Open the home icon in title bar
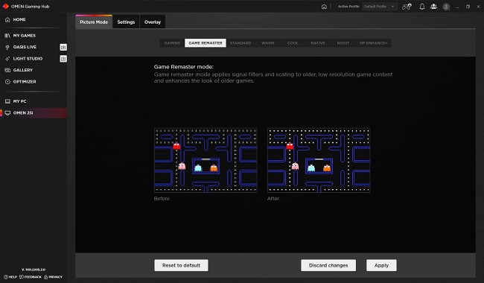The height and width of the screenshot is (283, 484). [324, 7]
